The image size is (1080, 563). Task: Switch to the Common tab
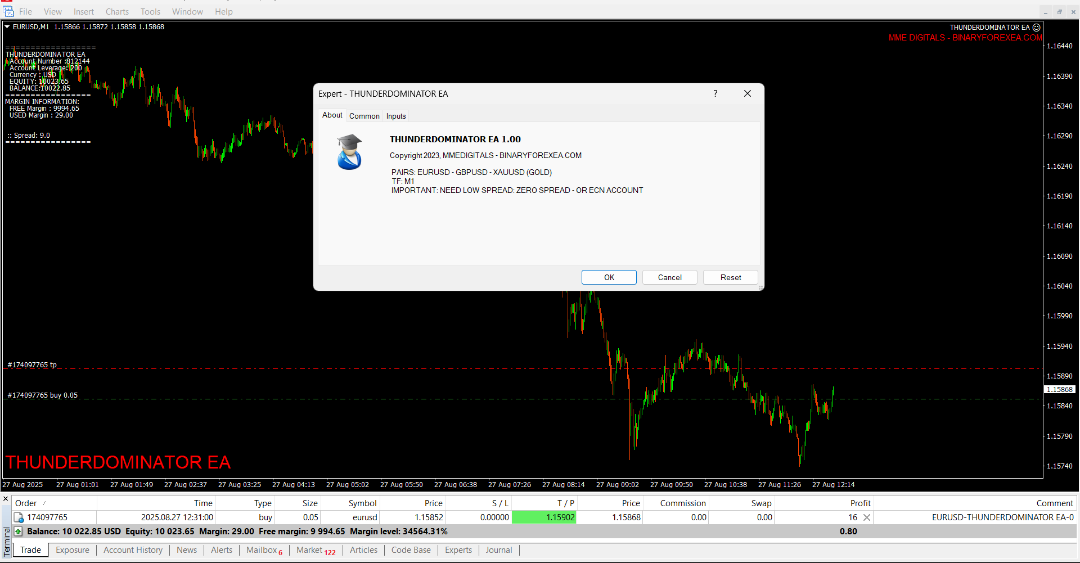click(x=364, y=116)
